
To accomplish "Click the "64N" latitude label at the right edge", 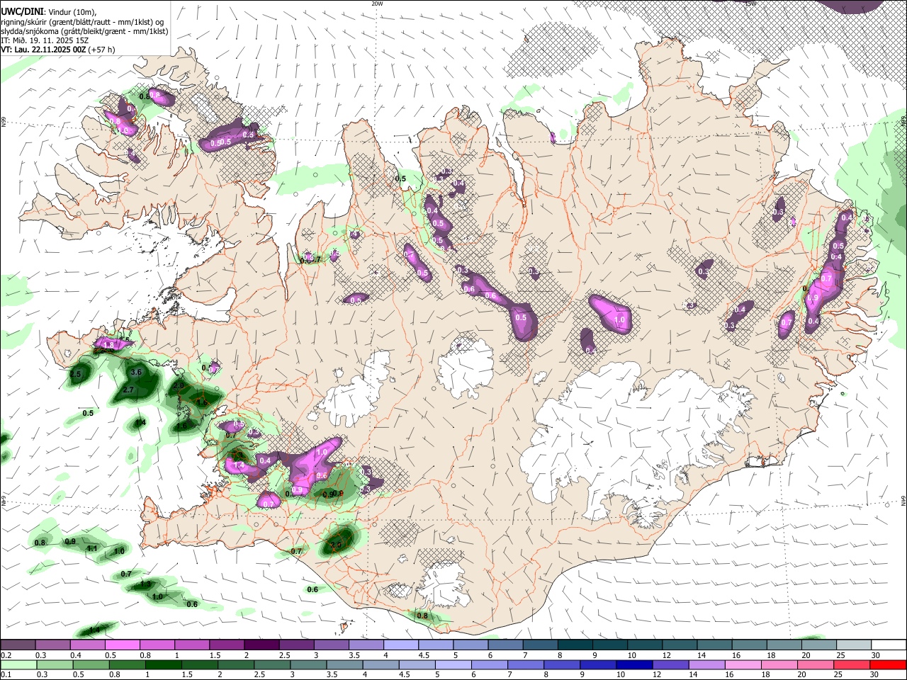I will (x=903, y=500).
